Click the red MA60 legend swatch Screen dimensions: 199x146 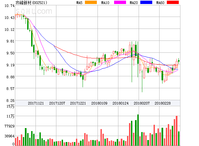[173, 2]
